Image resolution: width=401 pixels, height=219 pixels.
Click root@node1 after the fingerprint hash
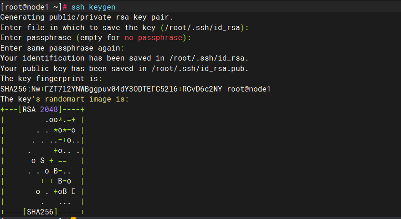249,89
